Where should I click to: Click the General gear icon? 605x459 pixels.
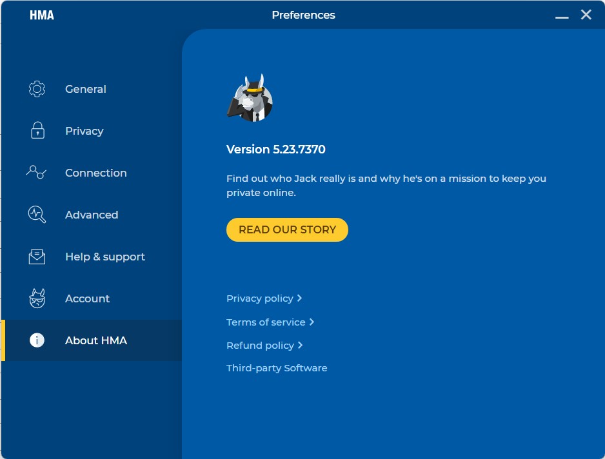pos(37,89)
